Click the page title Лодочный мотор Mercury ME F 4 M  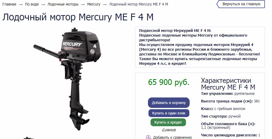point(78,17)
